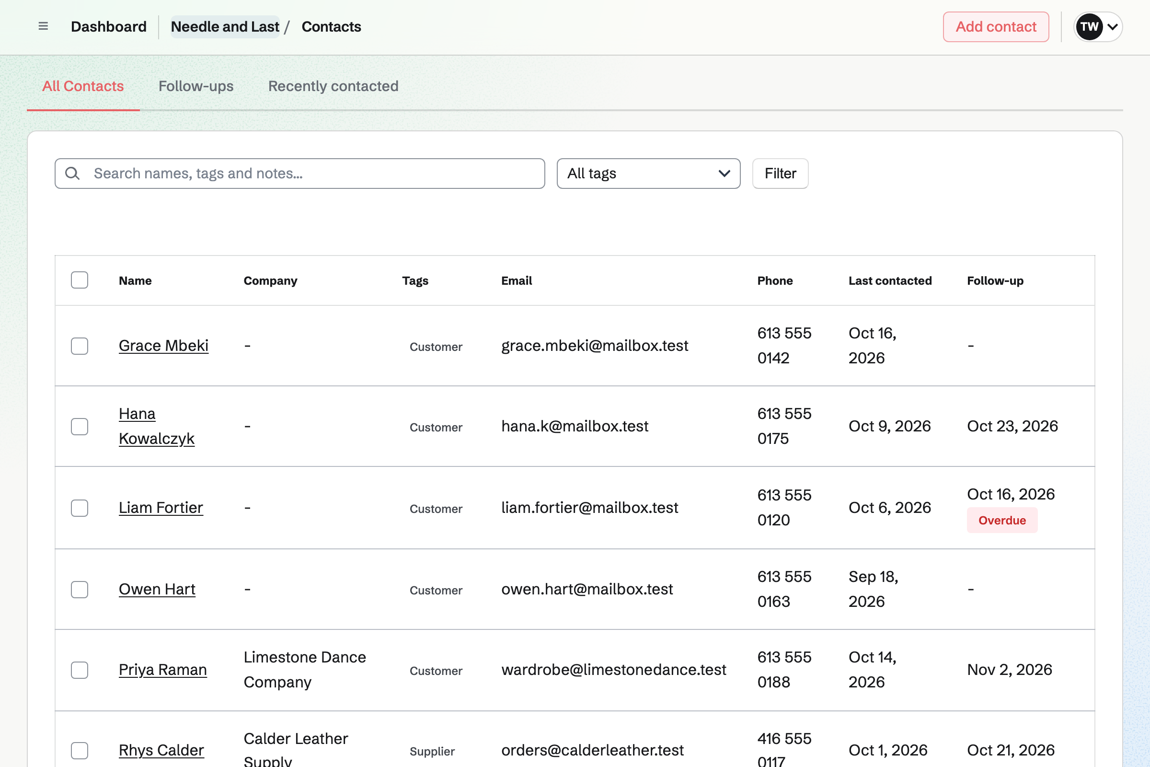Click the Supplier tag on Rhys Calder

(x=432, y=751)
